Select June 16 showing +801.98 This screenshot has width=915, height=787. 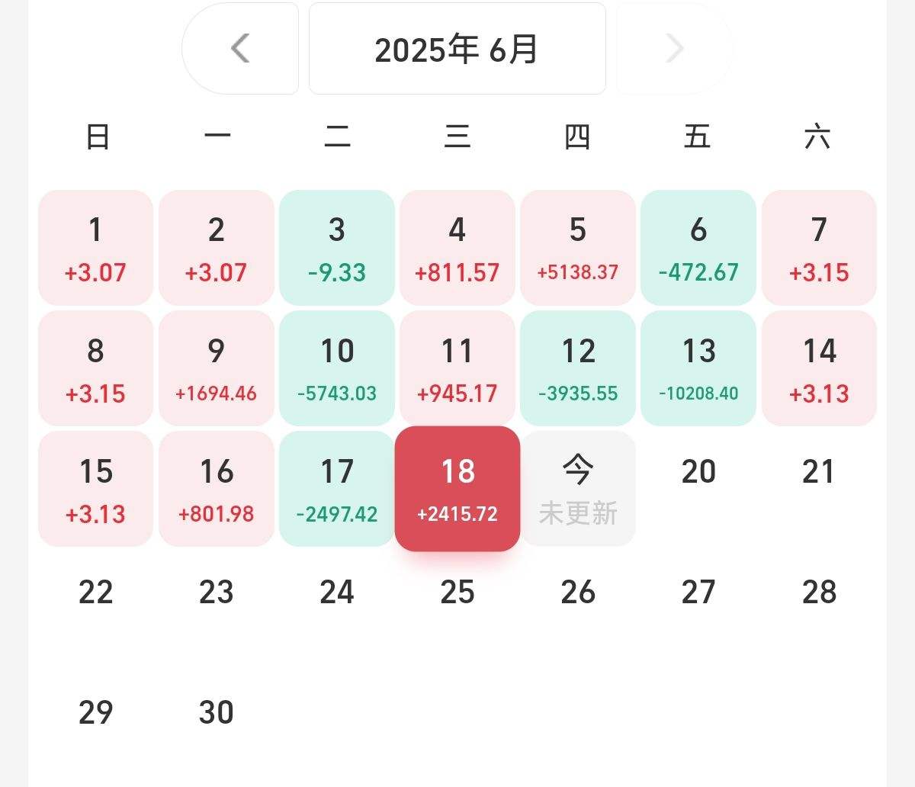click(217, 489)
